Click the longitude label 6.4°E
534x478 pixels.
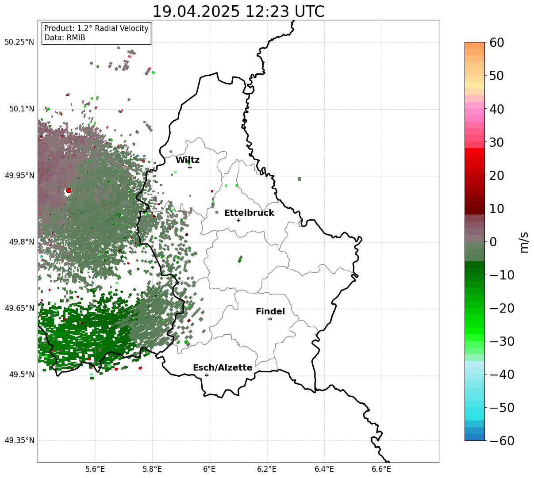pyautogui.click(x=324, y=469)
